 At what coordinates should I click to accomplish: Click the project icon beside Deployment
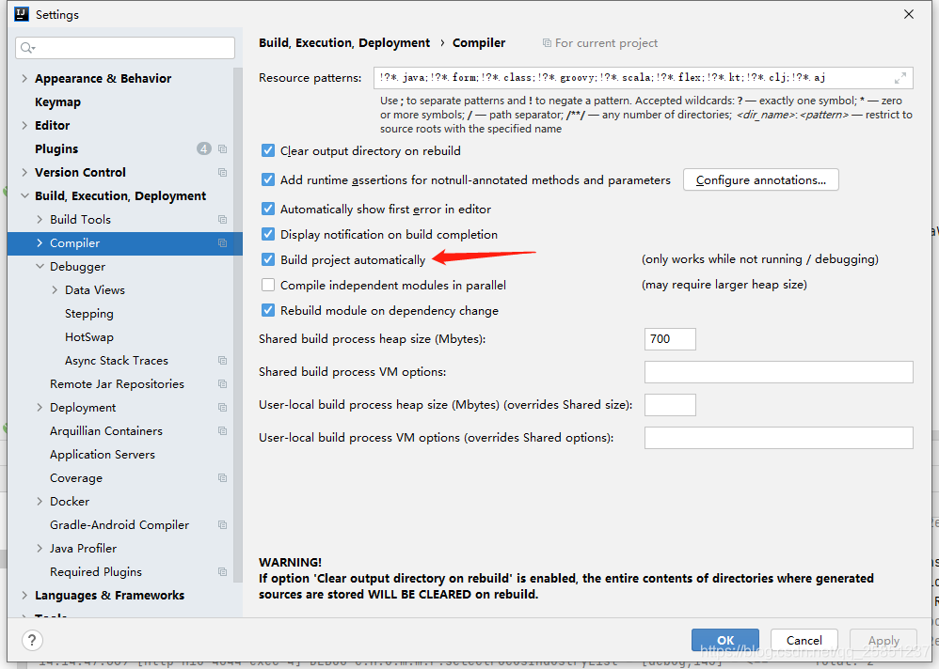223,407
